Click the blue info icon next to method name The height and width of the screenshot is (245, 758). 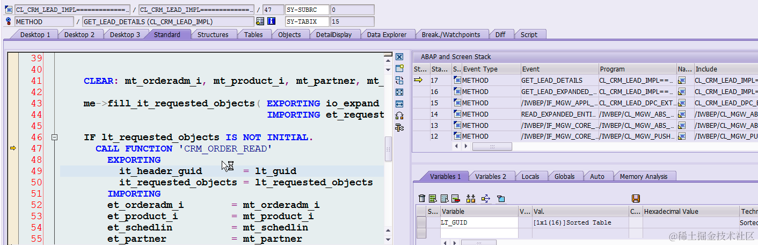pos(271,21)
